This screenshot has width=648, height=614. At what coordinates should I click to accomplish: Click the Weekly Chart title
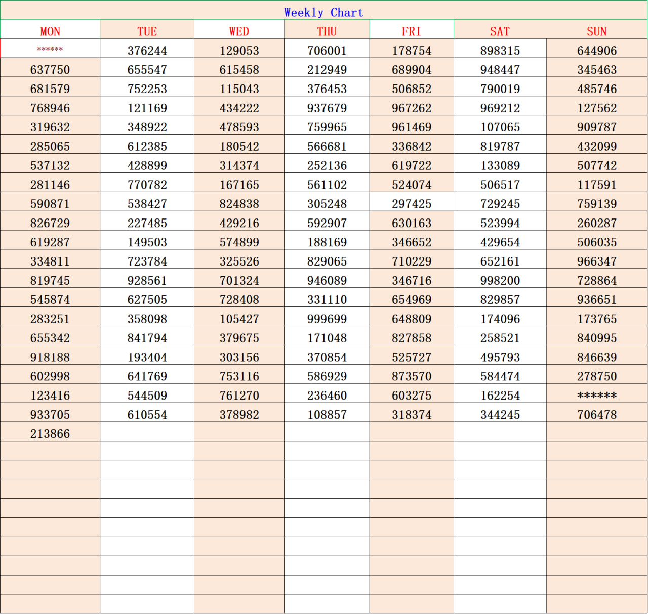324,12
